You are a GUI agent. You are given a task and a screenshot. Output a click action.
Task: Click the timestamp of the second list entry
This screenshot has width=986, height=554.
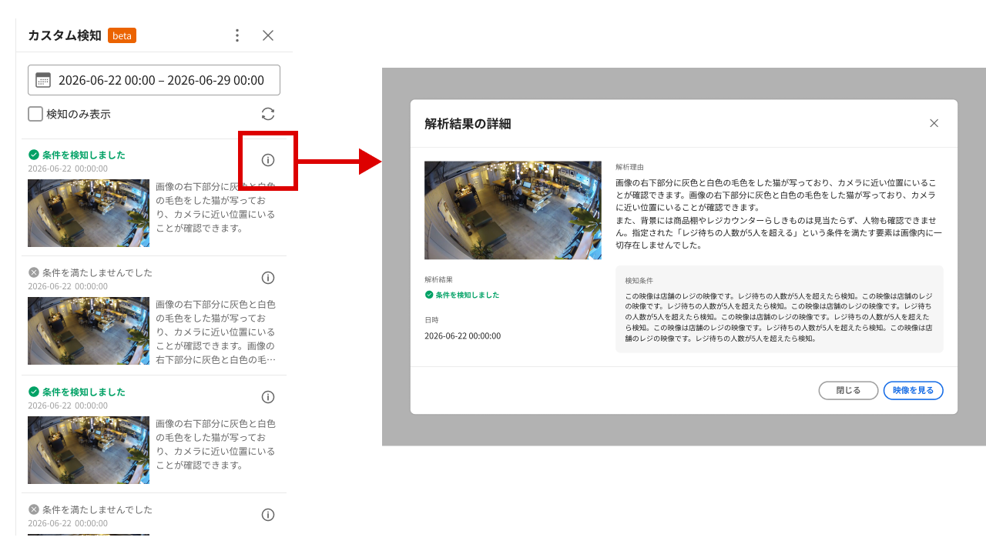[68, 286]
